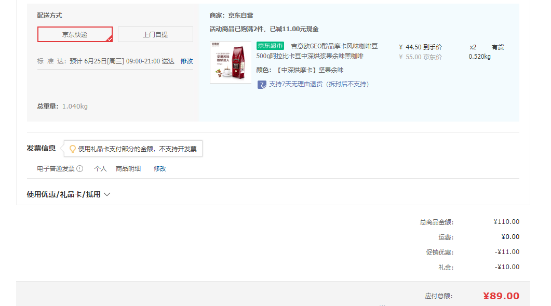Click 修改 to edit invoice information
Viewport: 551px width, 306px height.
(160, 169)
